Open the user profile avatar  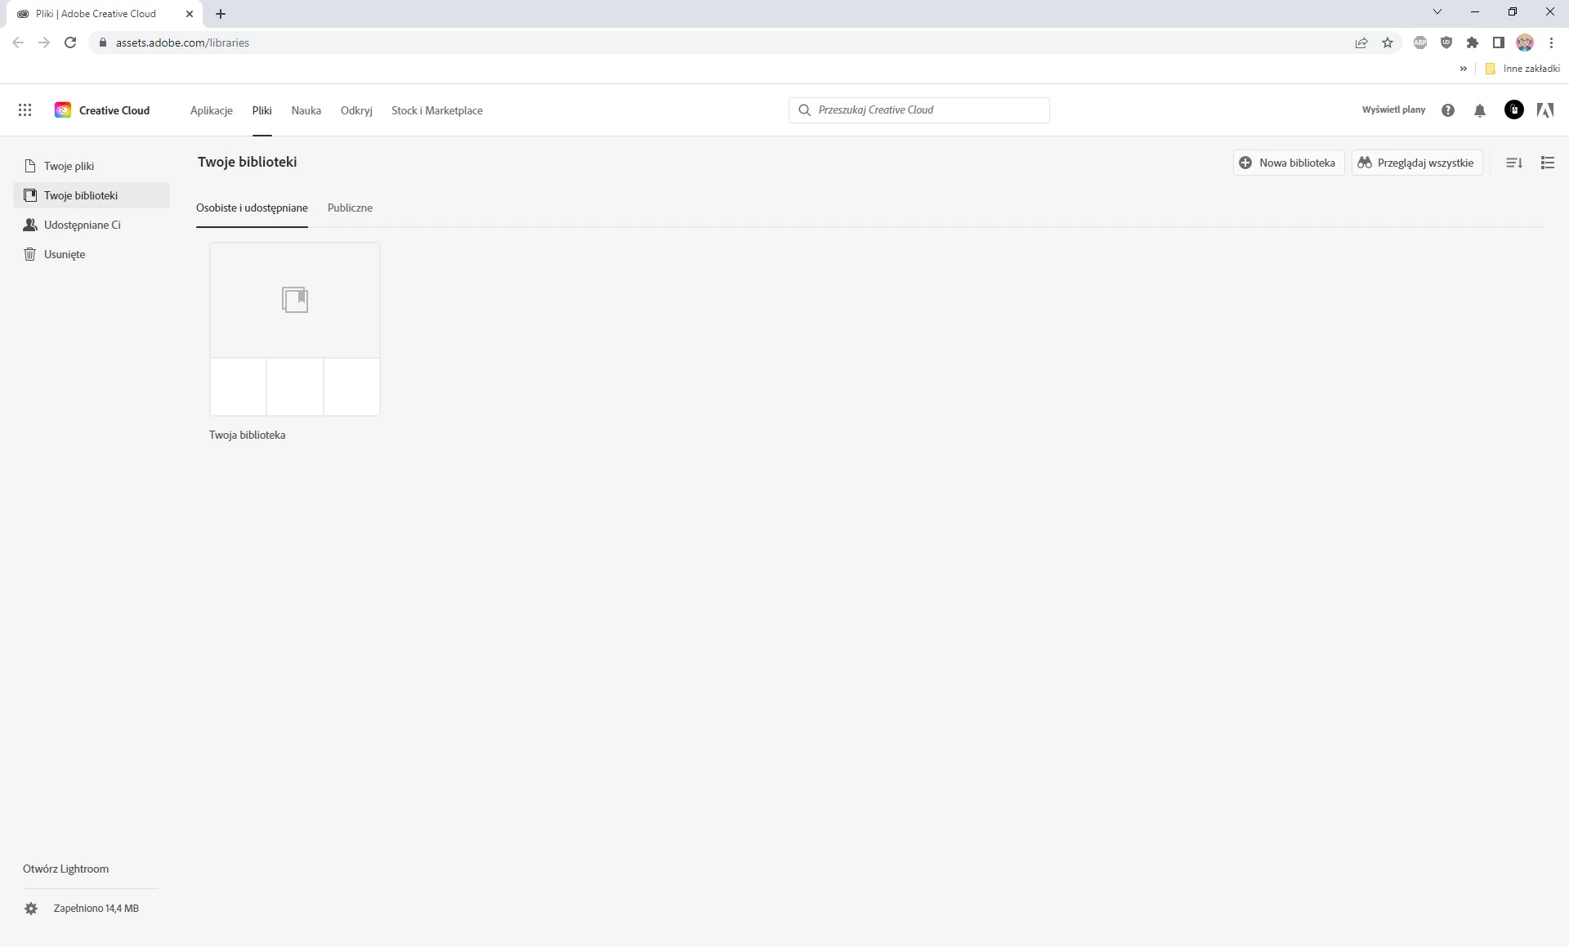click(x=1513, y=110)
